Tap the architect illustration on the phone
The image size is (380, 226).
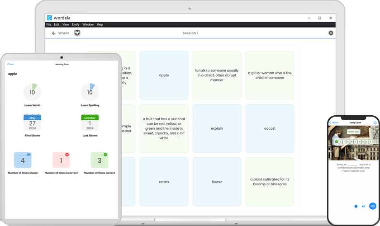[x=353, y=143]
